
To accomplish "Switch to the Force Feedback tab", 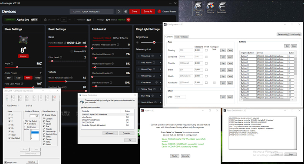I will pos(181,37).
